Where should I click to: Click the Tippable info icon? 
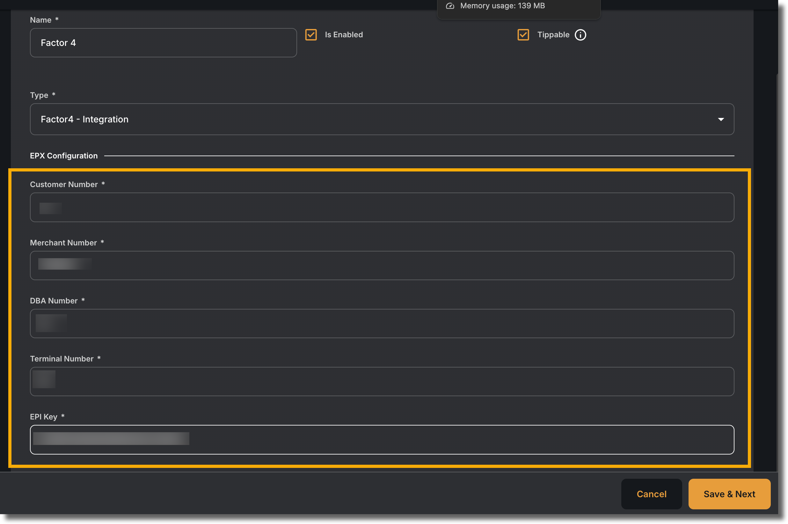pyautogui.click(x=580, y=35)
